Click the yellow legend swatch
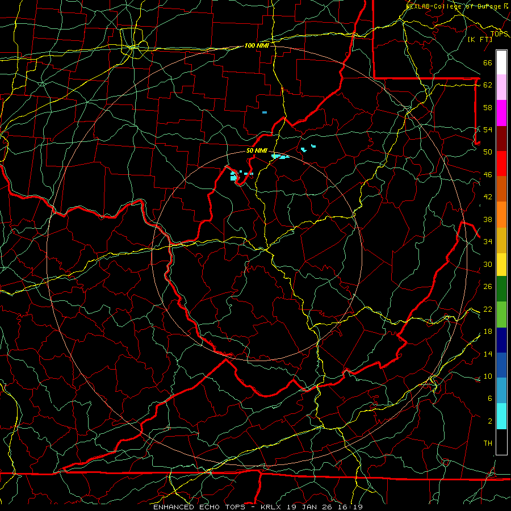The height and width of the screenshot is (511, 511). pos(501,264)
